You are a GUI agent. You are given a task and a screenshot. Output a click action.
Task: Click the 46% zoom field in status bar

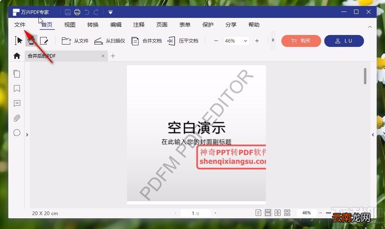pyautogui.click(x=306, y=213)
